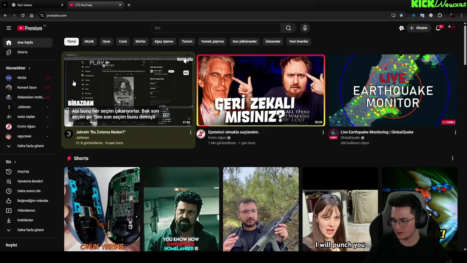467x263 pixels.
Task: Open the I will punch you Short
Action: (x=340, y=209)
